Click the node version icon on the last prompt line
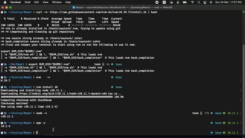245x138 pixels. [x=224, y=133]
